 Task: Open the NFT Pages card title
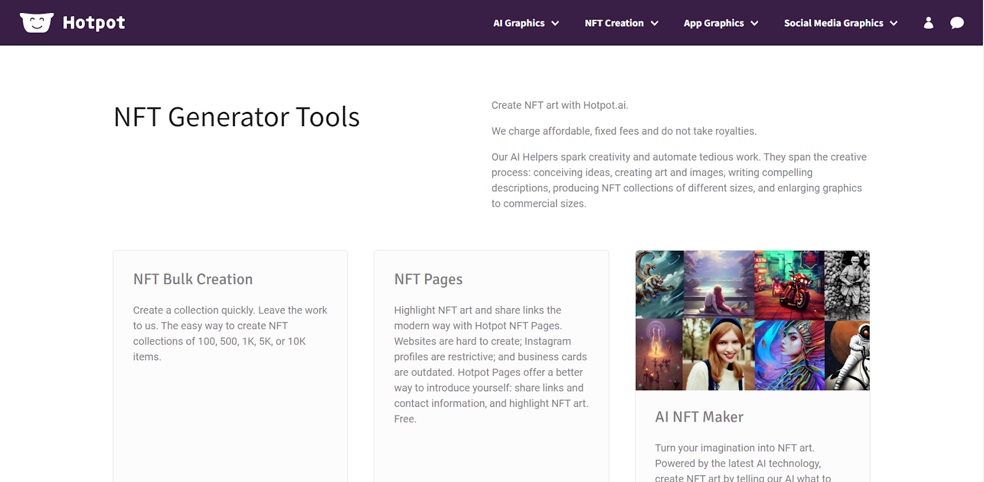[x=429, y=279]
